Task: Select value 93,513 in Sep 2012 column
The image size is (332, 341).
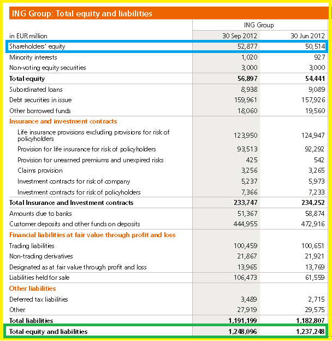Action: [247, 149]
